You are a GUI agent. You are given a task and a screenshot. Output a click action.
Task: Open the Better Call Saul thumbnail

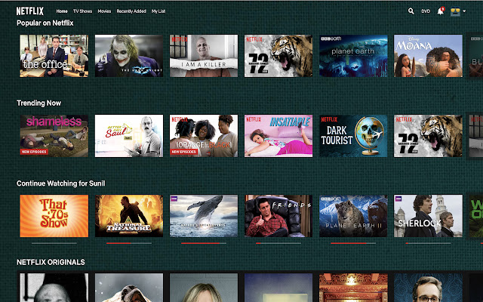tap(129, 136)
